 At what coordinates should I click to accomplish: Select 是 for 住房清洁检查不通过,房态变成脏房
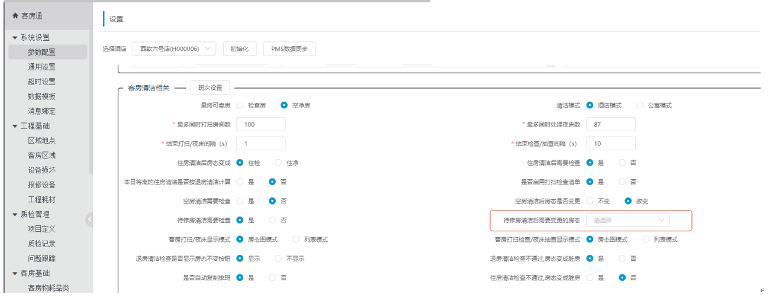coord(590,277)
